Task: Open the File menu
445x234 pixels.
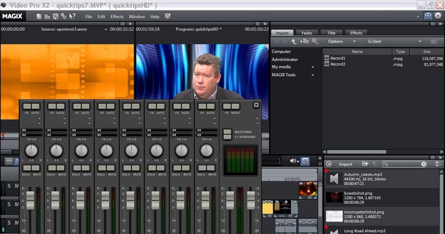Action: pyautogui.click(x=89, y=17)
